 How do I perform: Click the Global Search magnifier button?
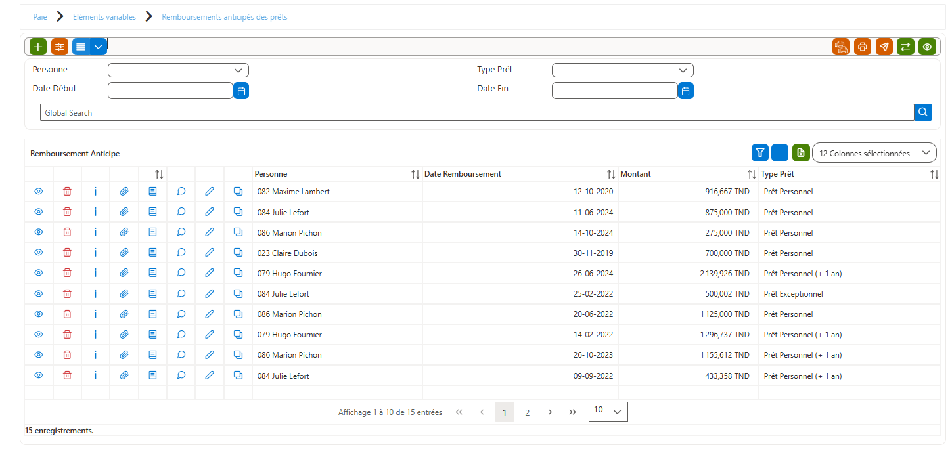(x=923, y=112)
